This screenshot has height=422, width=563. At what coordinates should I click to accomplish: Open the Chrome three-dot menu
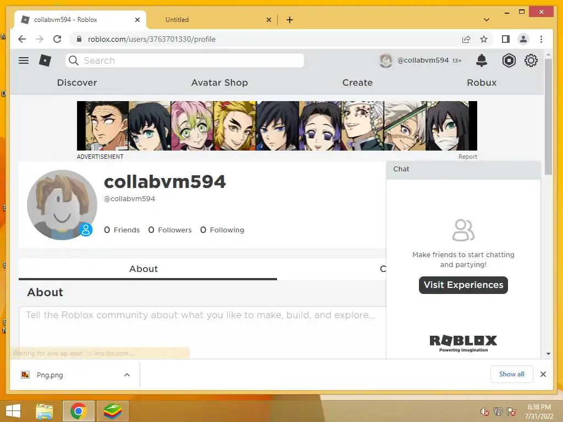pos(541,39)
